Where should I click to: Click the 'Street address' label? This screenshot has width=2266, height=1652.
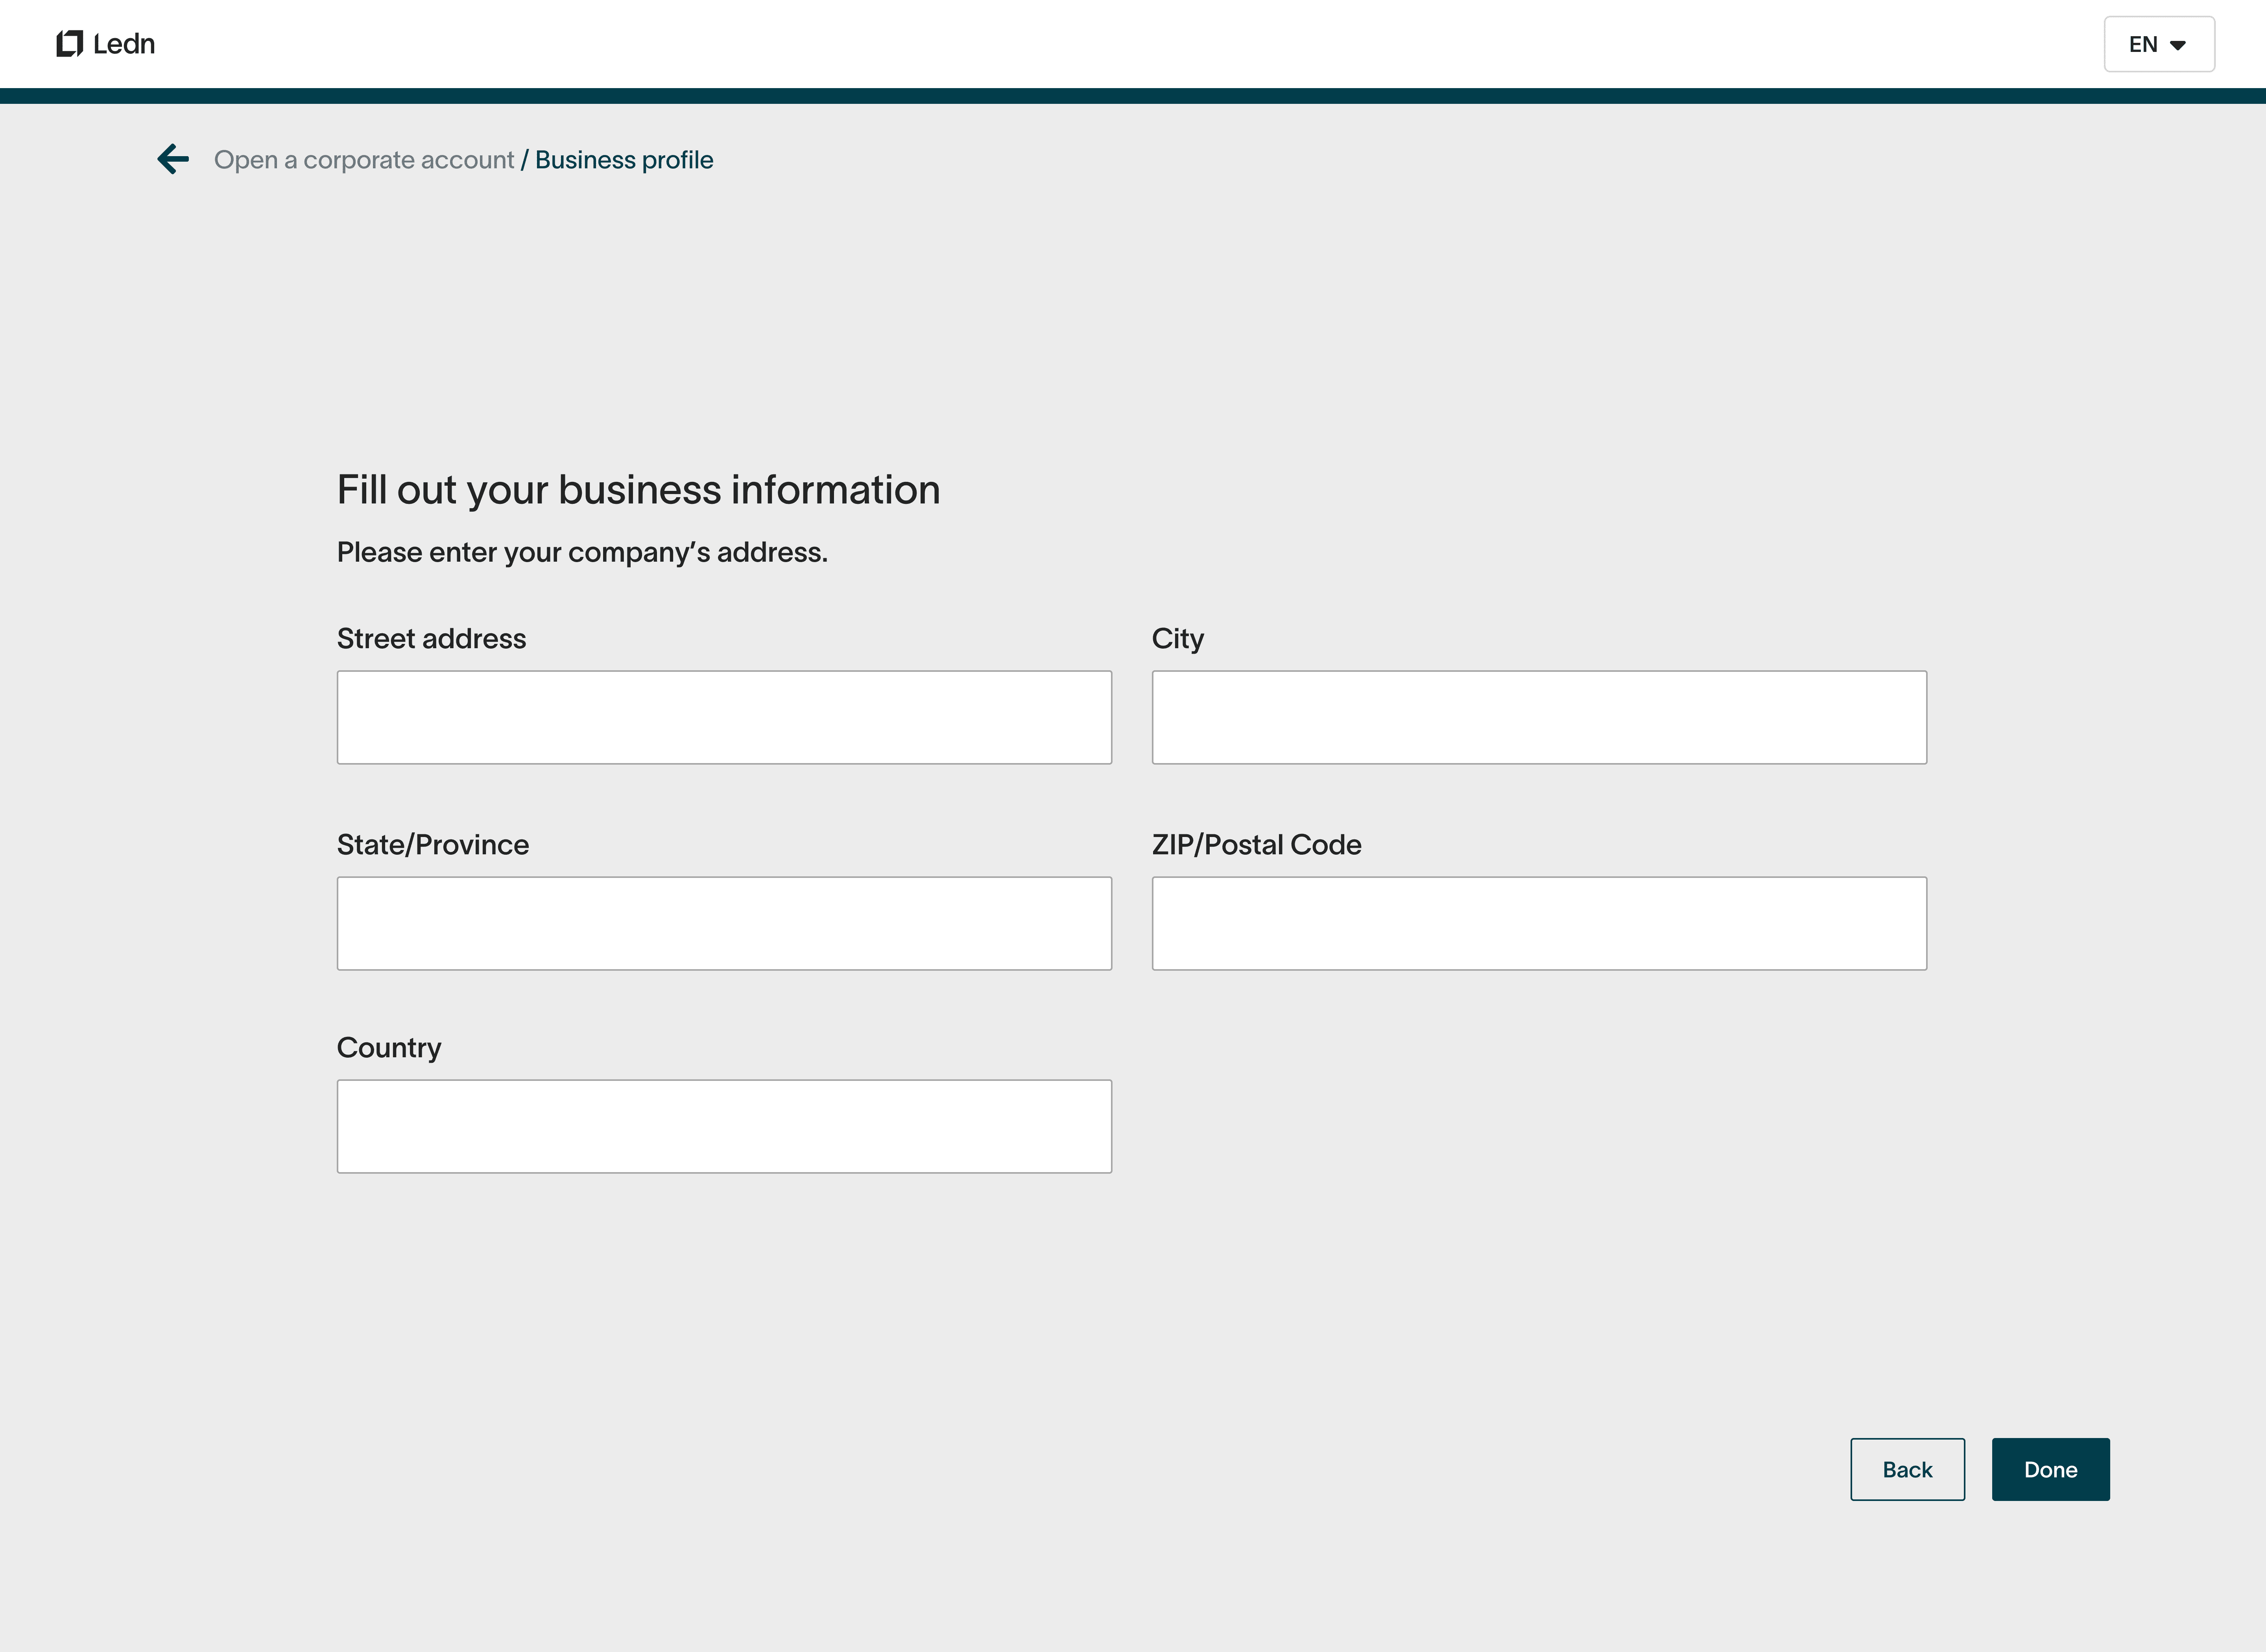[x=431, y=638]
